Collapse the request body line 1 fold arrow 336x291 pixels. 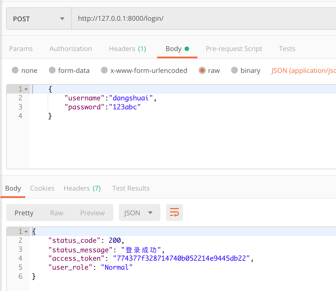tap(26, 89)
